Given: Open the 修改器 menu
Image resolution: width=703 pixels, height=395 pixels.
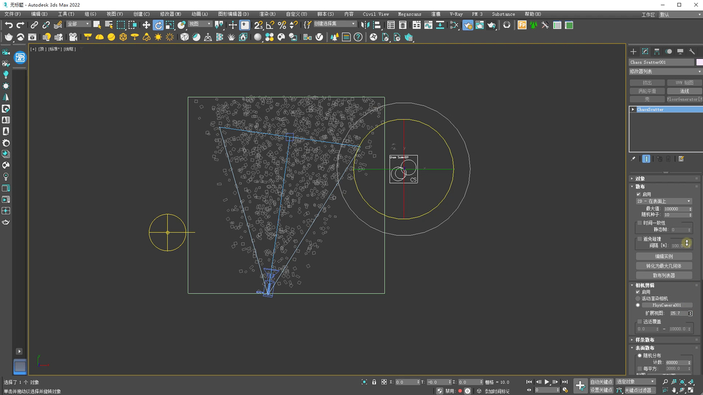Looking at the screenshot, I should click(x=170, y=14).
